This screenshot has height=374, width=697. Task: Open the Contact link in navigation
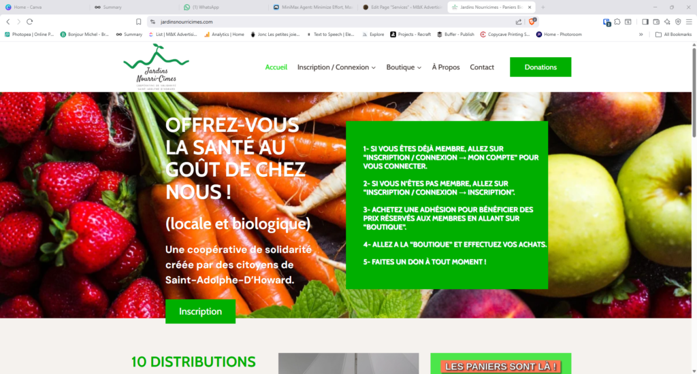[x=482, y=67]
